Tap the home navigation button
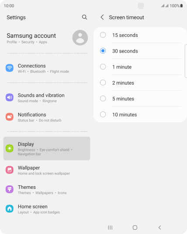The width and height of the screenshot is (187, 234). tap(135, 227)
